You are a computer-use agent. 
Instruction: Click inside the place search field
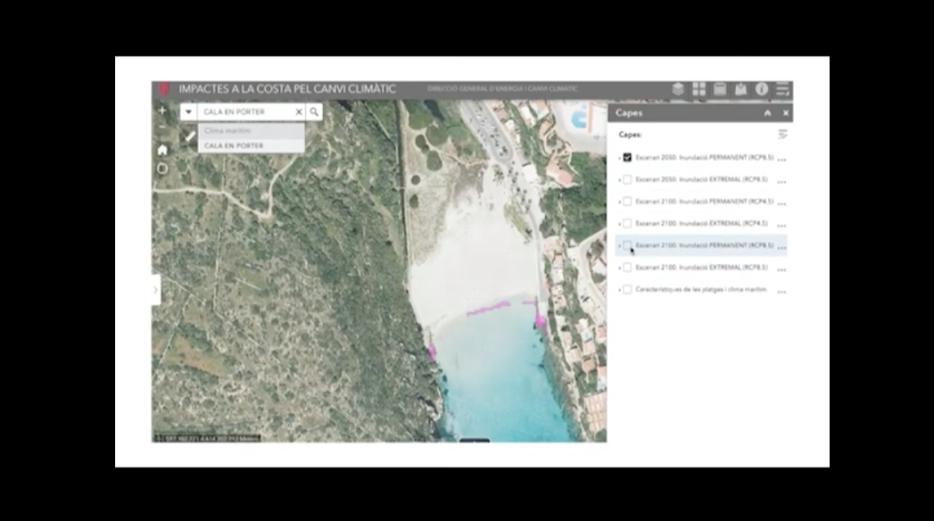pyautogui.click(x=246, y=112)
